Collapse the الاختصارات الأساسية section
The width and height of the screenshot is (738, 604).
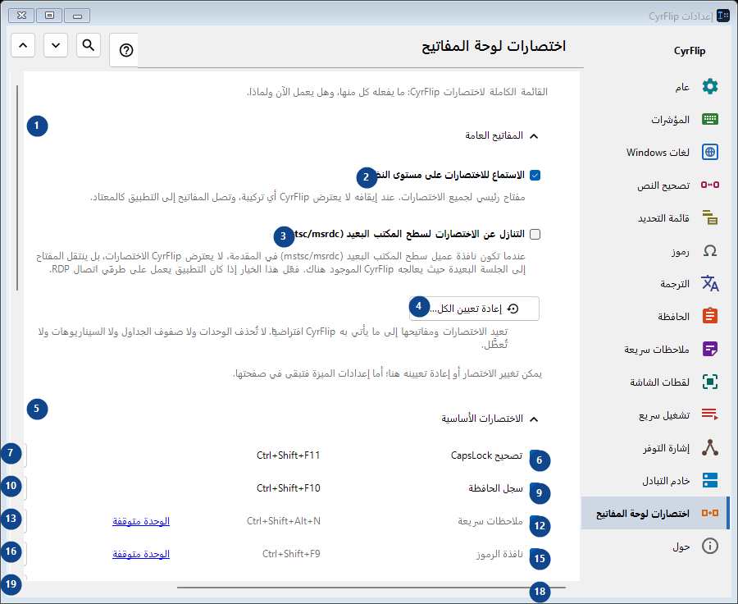[534, 419]
